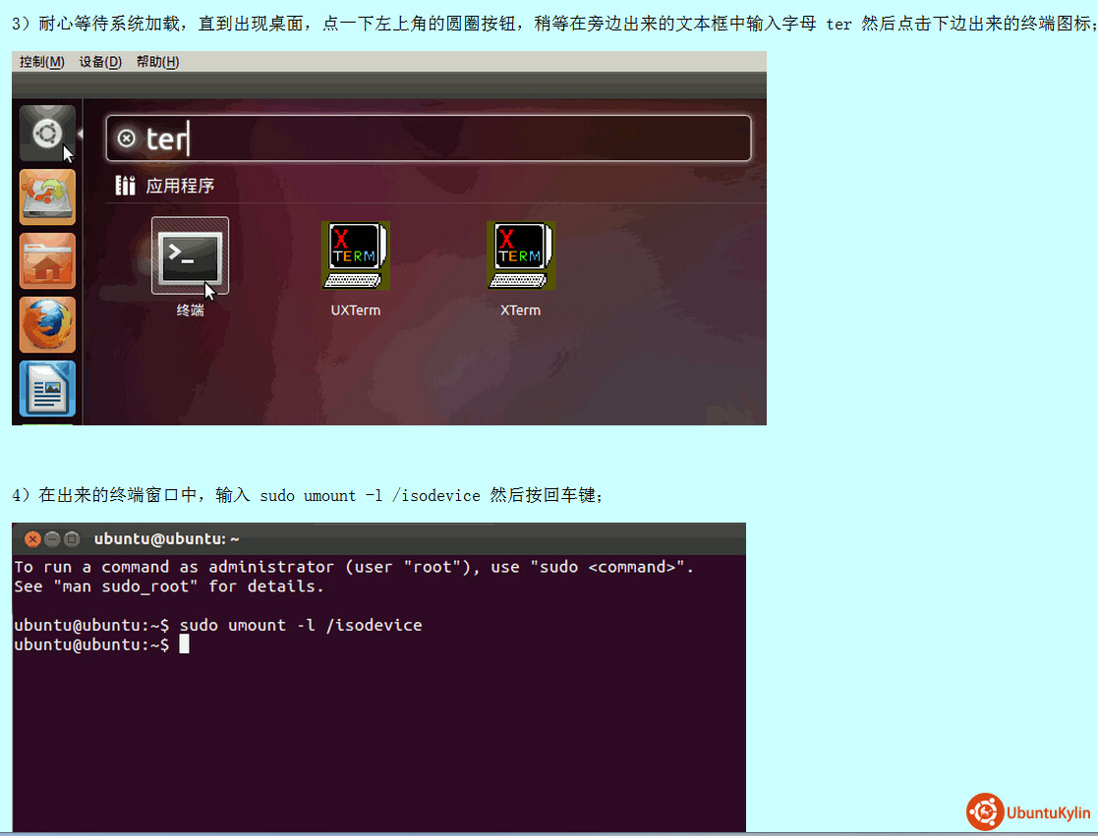Maximize the ubuntu@ubuntu terminal window
1098x836 pixels.
click(70, 539)
